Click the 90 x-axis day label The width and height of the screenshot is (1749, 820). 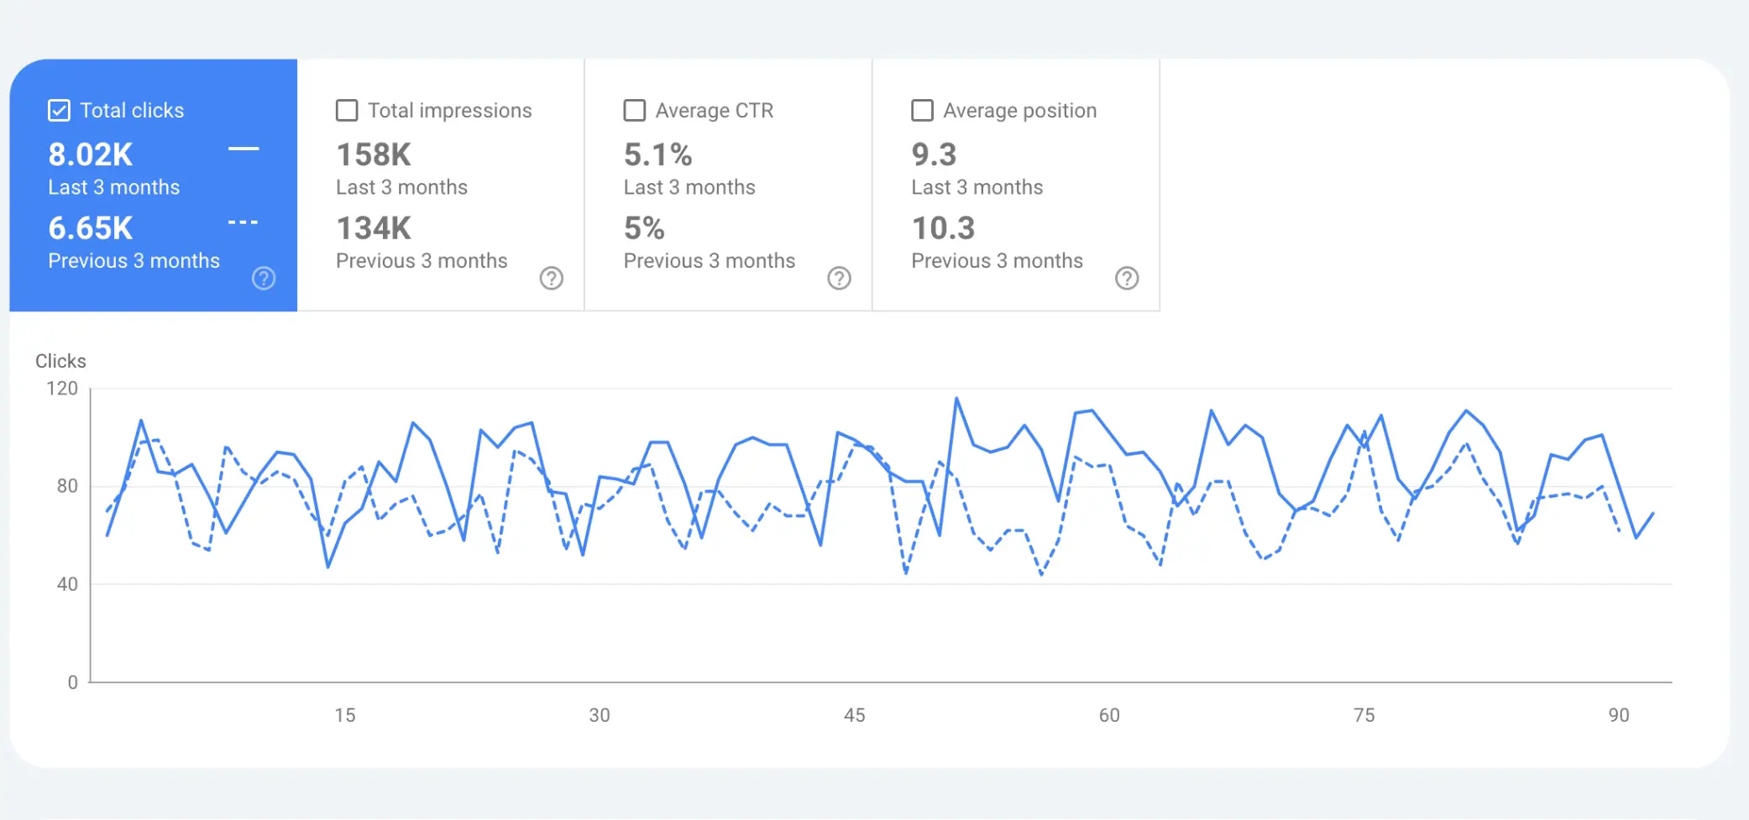click(1619, 715)
